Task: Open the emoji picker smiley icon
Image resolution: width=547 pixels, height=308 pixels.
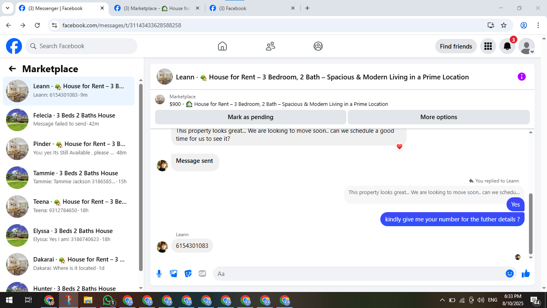Action: [x=510, y=274]
